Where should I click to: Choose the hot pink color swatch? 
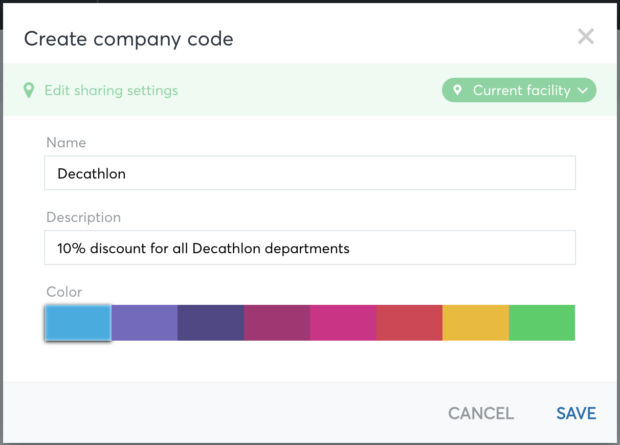click(x=343, y=323)
